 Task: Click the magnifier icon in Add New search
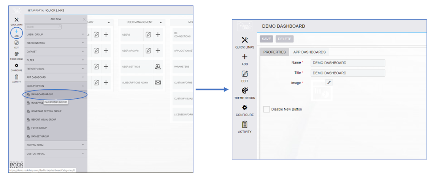(x=59, y=27)
